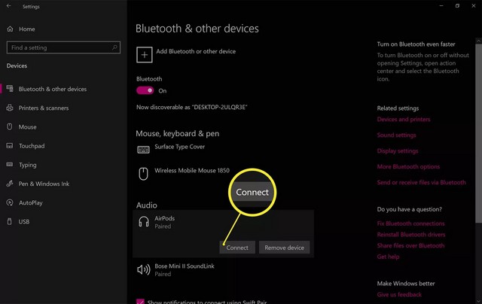Click the Bose Mini II speaker icon

pyautogui.click(x=143, y=269)
